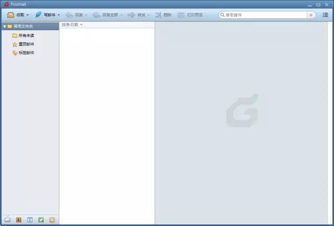Viewport: 334px width, 226px height.
Task: Maximize the Foxmail window
Action: (x=318, y=5)
